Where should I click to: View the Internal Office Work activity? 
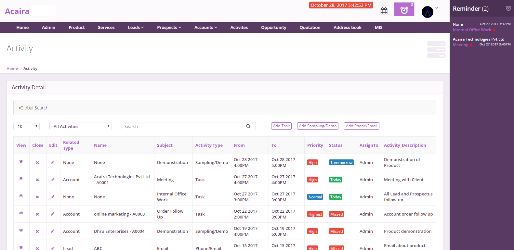point(21,196)
